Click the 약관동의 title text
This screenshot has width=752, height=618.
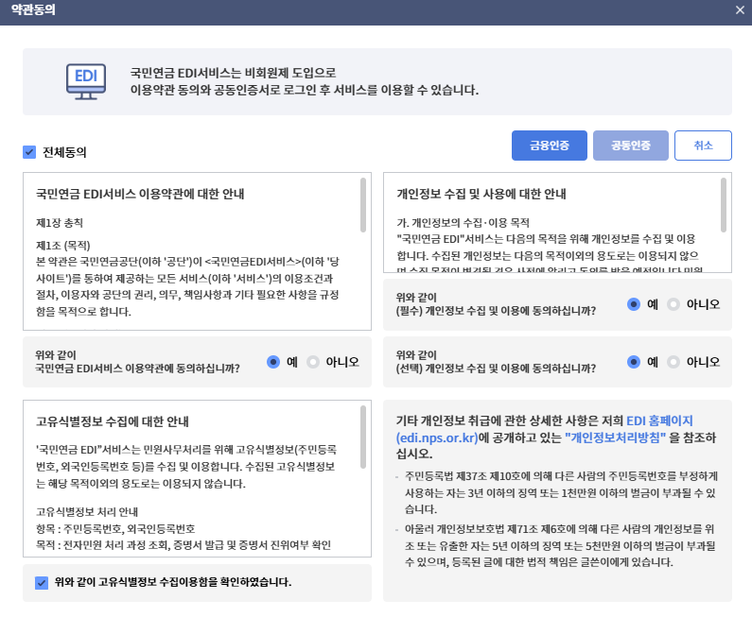pyautogui.click(x=33, y=9)
